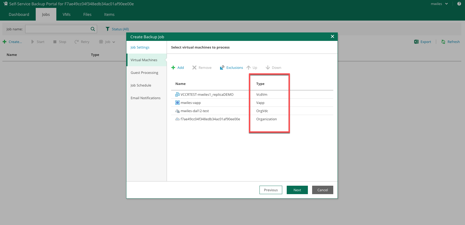Click the search magnifier icon
465x225 pixels.
(93, 29)
